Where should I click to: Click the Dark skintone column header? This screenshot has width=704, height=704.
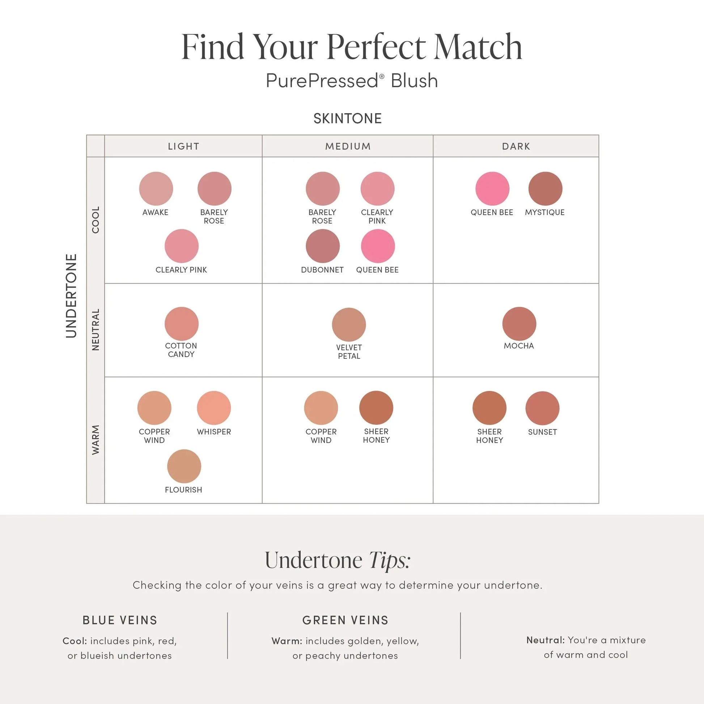coord(516,147)
